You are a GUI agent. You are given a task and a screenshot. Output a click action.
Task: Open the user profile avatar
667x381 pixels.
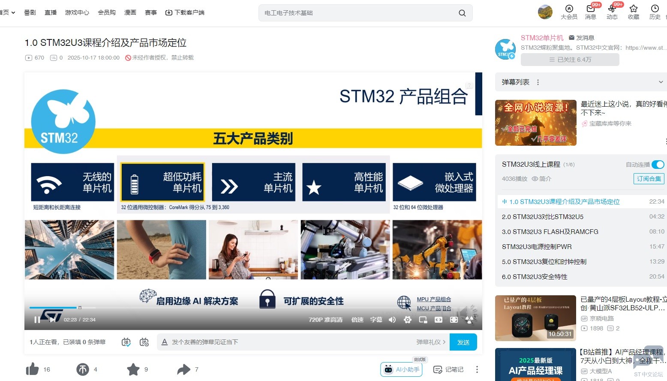click(x=545, y=12)
